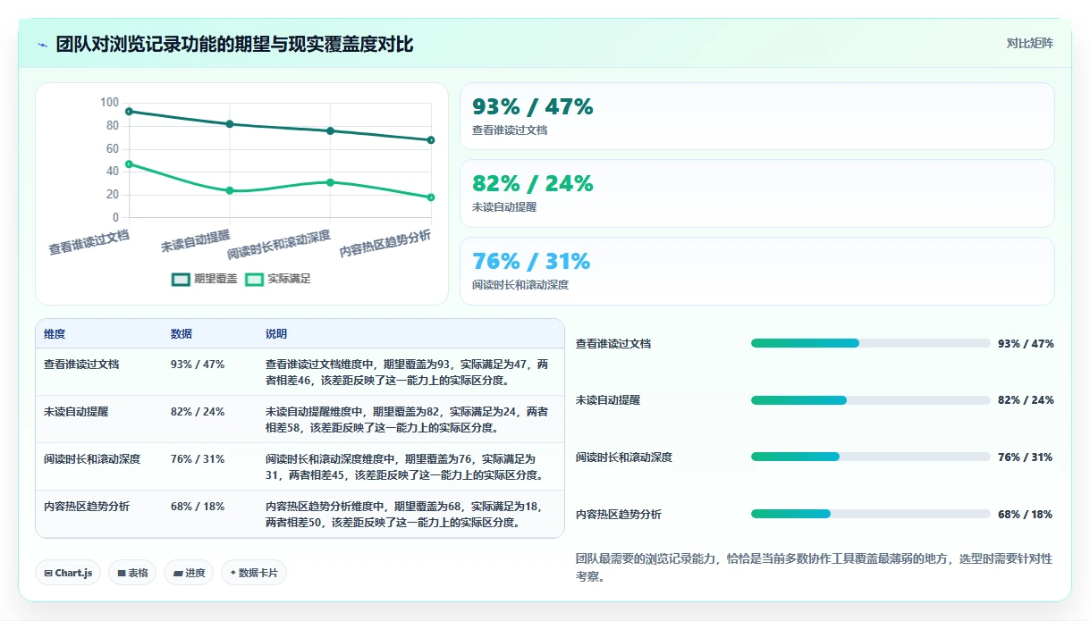1090x621 pixels.
Task: Click progress label 93% / 47%
Action: [x=1026, y=344]
